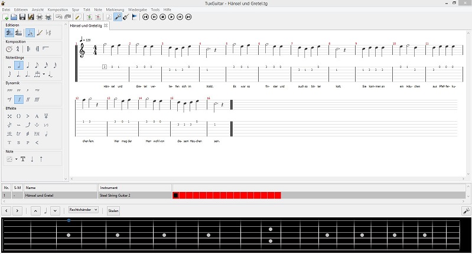Undo the last action
Screen dimensions: 472x254
[x=58, y=17]
